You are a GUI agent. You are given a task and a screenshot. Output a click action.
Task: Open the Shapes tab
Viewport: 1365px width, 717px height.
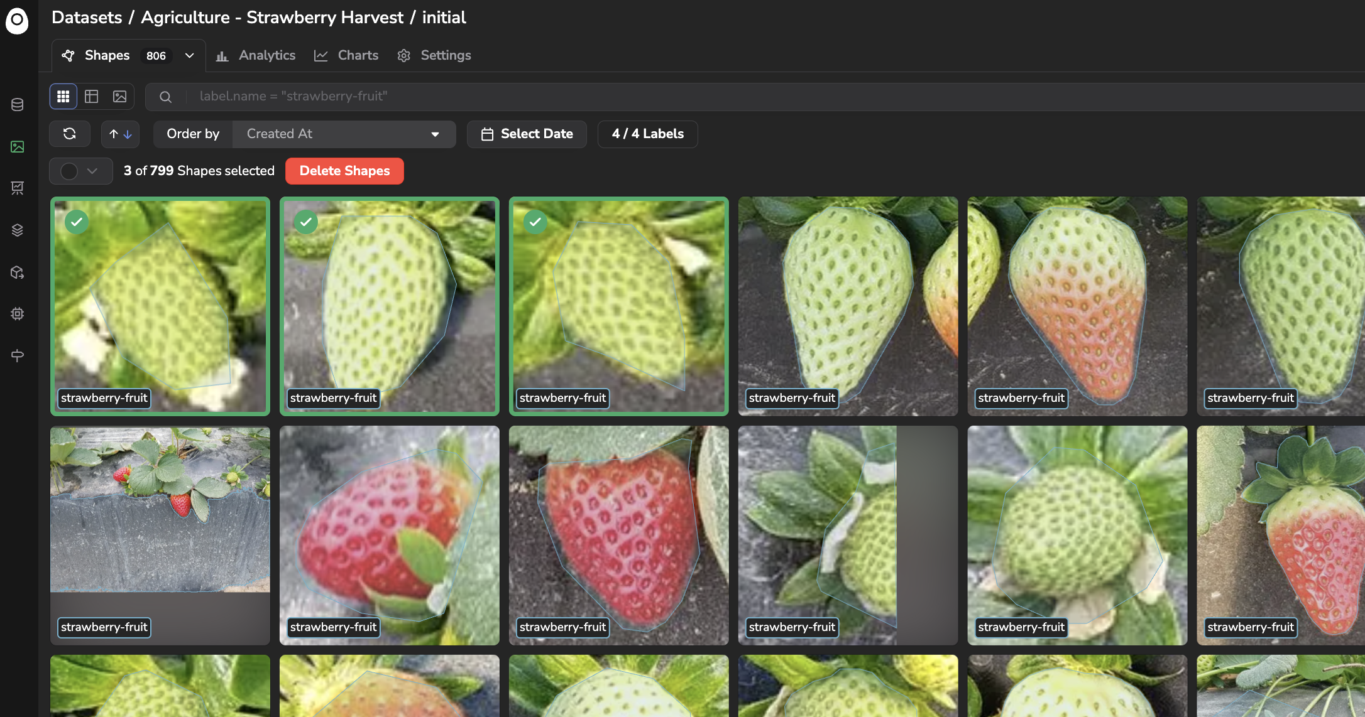[x=128, y=55]
